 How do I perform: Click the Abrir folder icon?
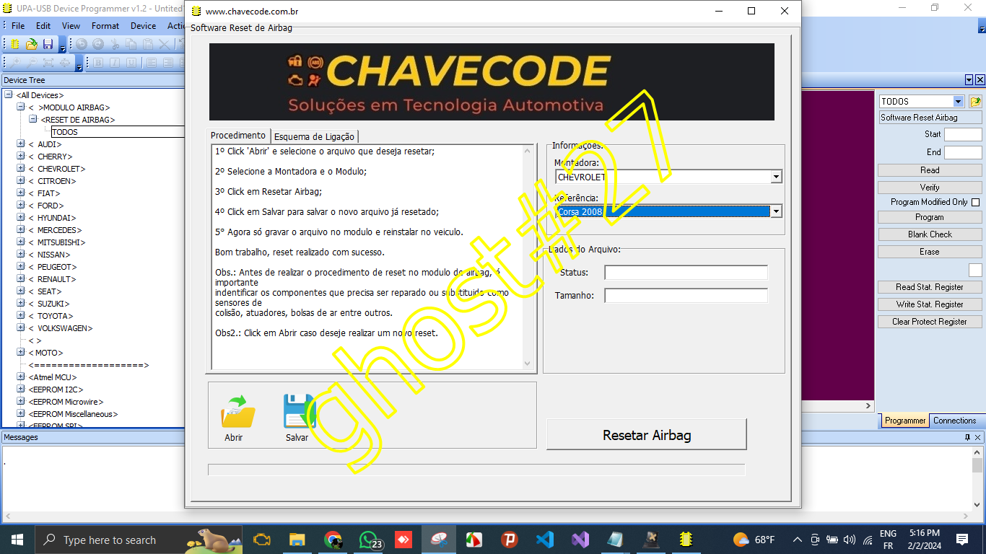[x=237, y=412]
